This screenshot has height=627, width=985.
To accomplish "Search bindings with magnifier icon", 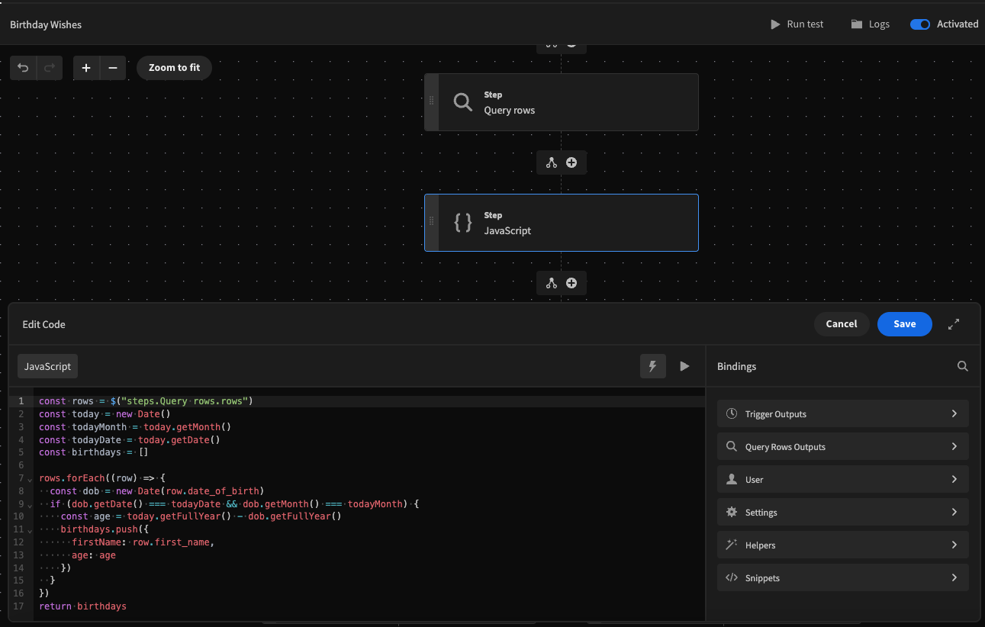I will click(963, 366).
